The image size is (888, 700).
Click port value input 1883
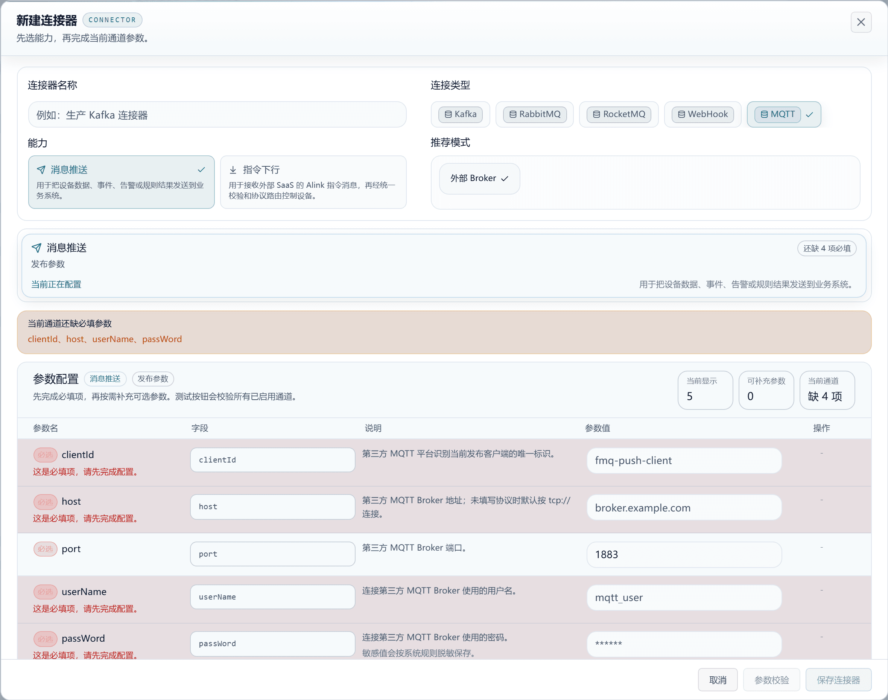[x=684, y=554]
